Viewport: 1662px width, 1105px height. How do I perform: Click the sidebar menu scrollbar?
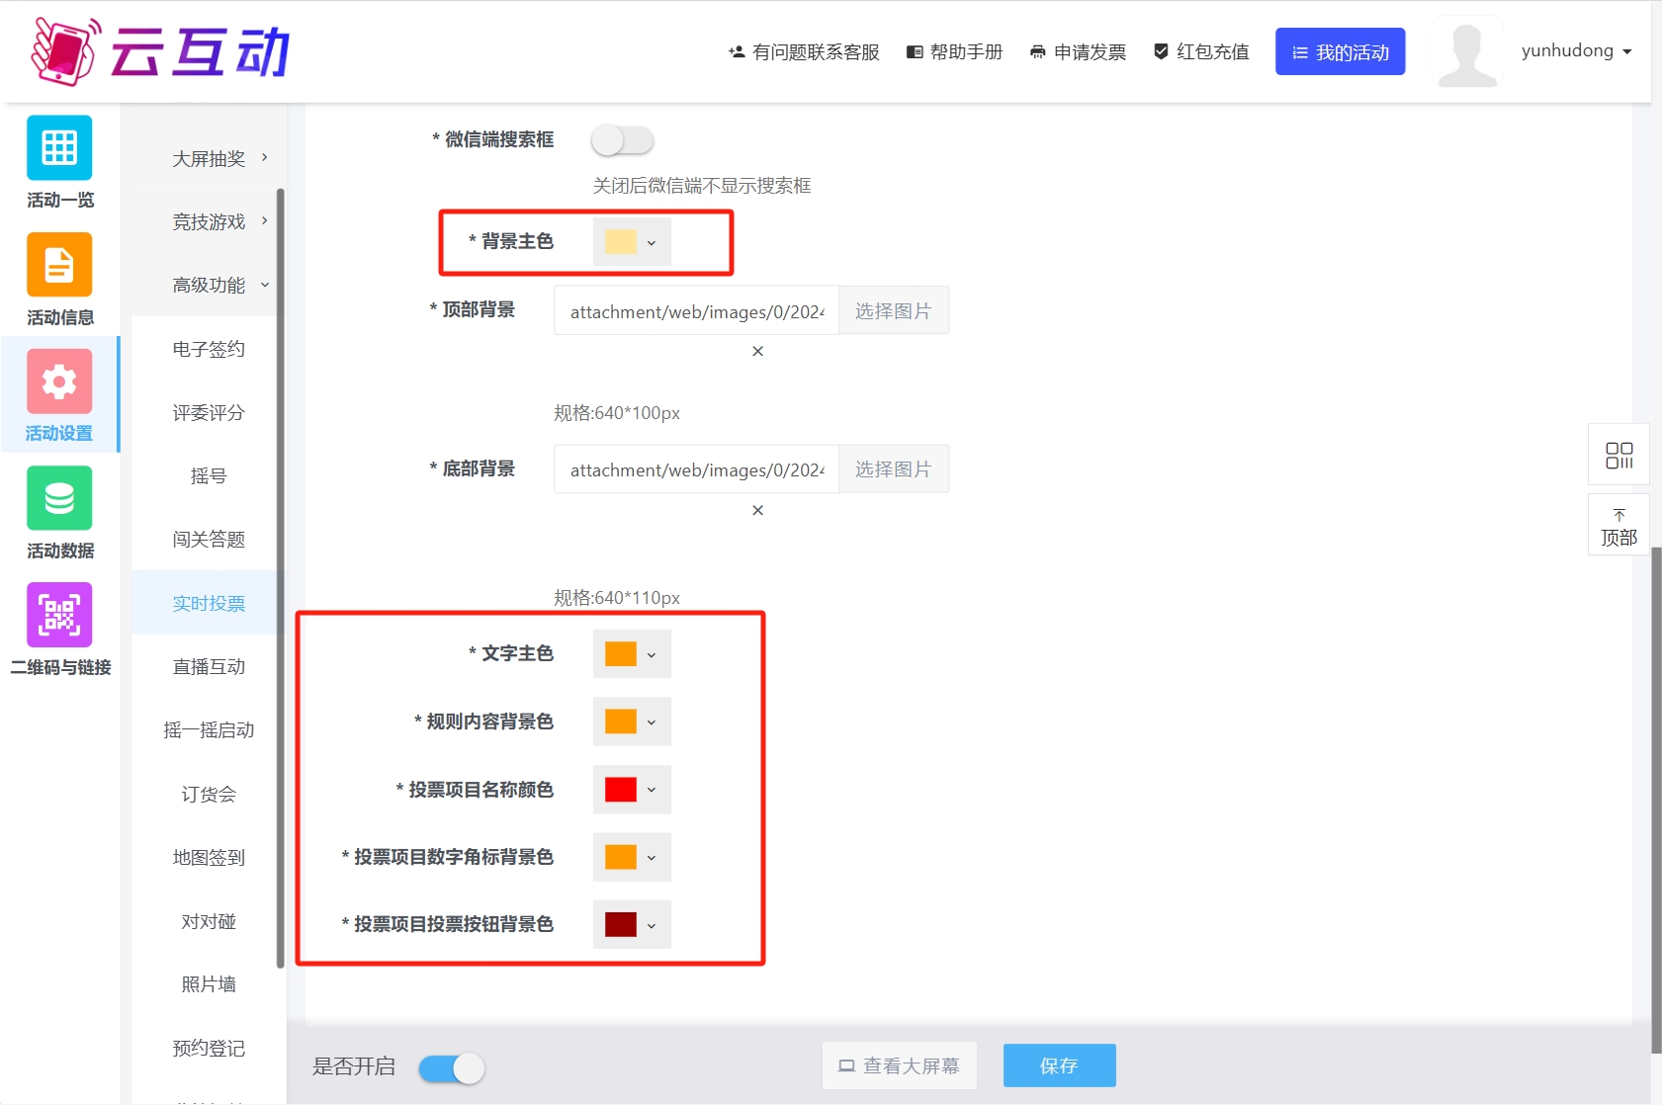[x=281, y=578]
